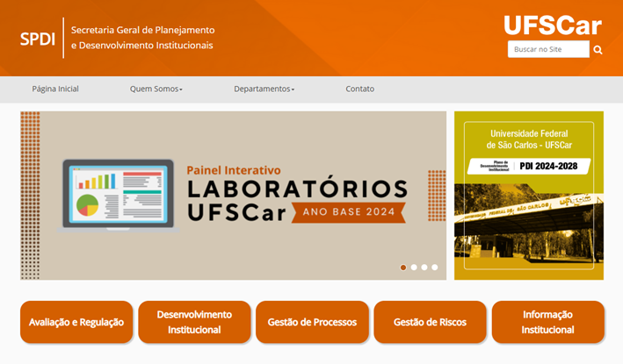This screenshot has height=364, width=623.
Task: Open the PDI 2024-2028 banner
Action: pyautogui.click(x=529, y=196)
